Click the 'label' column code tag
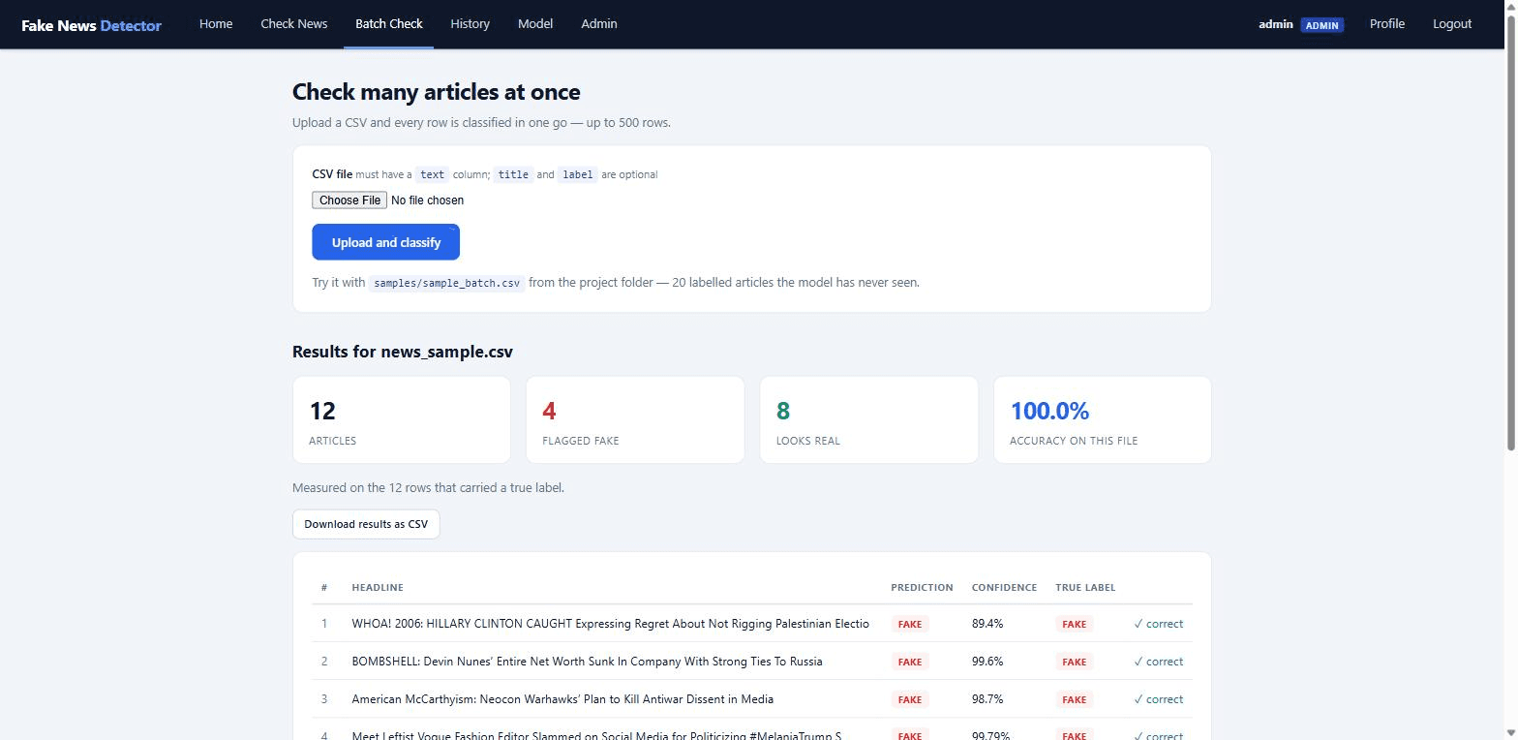 (x=578, y=175)
